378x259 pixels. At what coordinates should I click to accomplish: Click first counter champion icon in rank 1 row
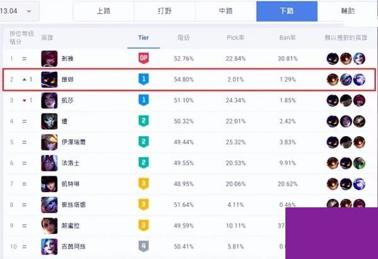(x=332, y=59)
